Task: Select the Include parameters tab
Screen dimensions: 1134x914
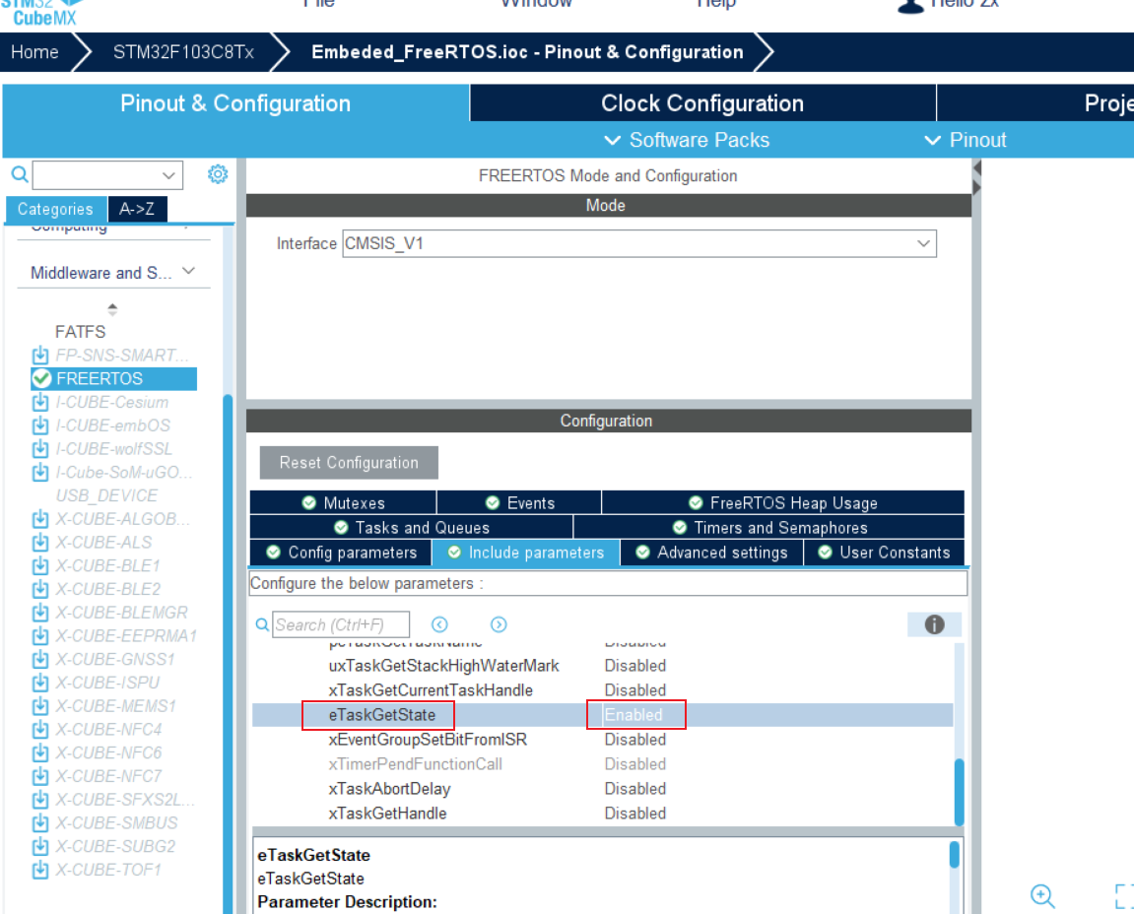Action: [526, 553]
